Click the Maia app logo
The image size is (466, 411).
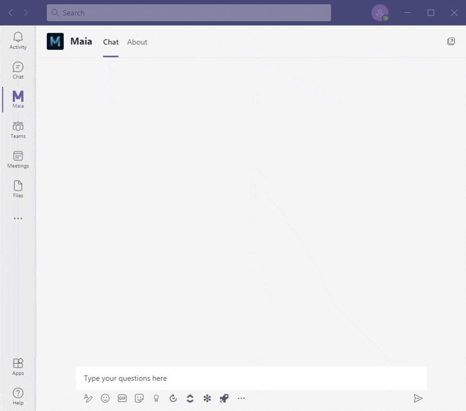(55, 41)
